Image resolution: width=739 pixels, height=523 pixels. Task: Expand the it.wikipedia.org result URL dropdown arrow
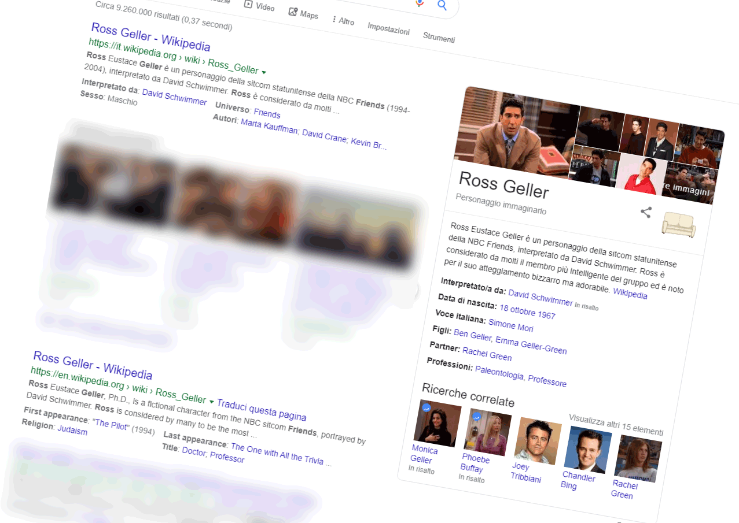264,72
